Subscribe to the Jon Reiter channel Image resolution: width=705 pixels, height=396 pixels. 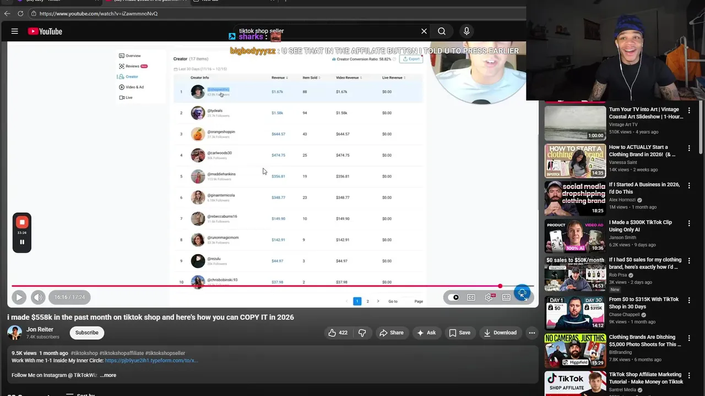87,333
